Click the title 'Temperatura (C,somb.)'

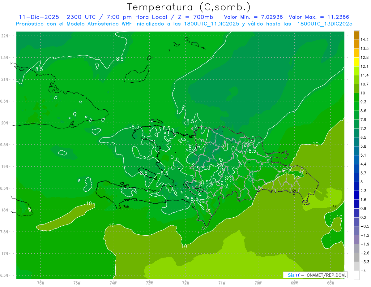pos(189,7)
